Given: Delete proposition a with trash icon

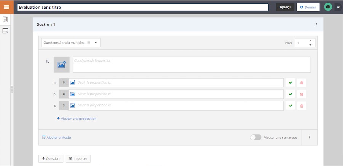Looking at the screenshot, I should pos(301,82).
